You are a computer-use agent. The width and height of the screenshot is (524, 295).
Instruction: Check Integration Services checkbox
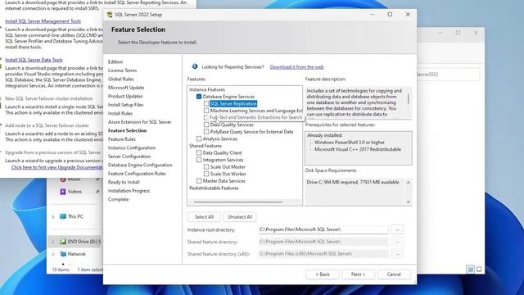[199, 160]
